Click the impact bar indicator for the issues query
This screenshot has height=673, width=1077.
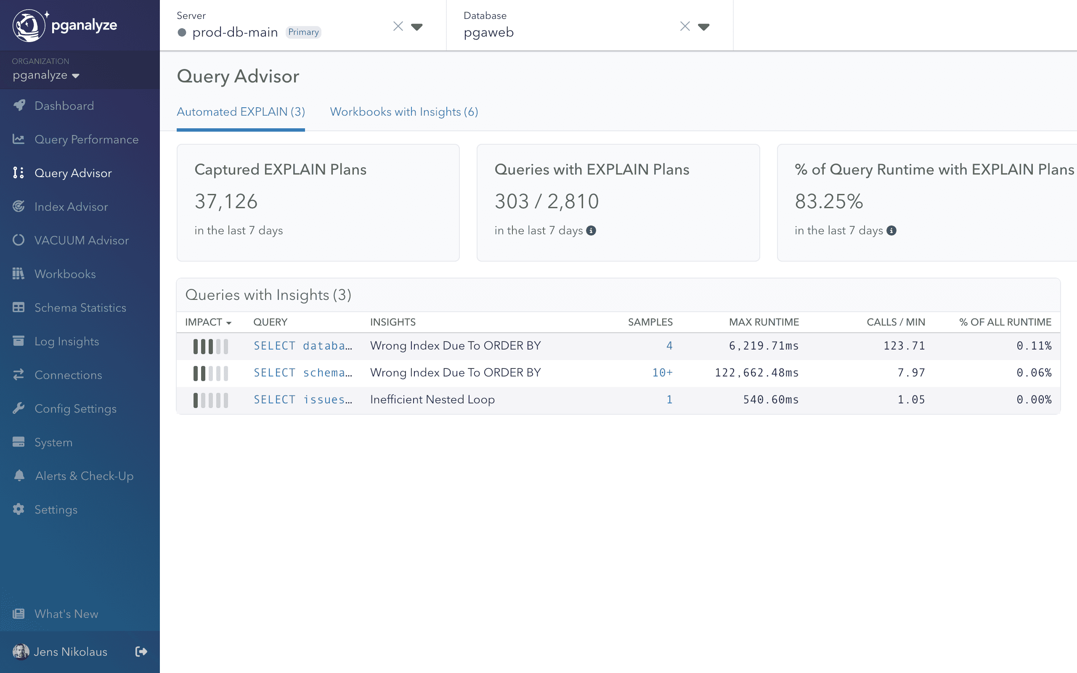point(210,400)
